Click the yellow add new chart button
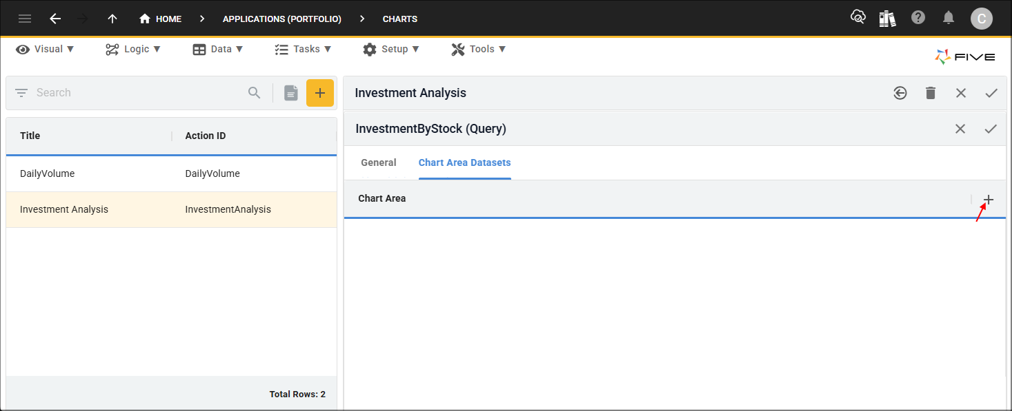 pyautogui.click(x=320, y=92)
